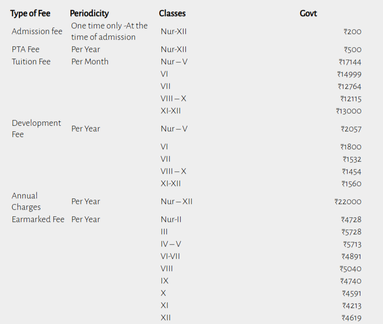This screenshot has height=324, width=383.
Task: Click the VI-VII class entry under Earmarked Fee
Action: click(170, 256)
